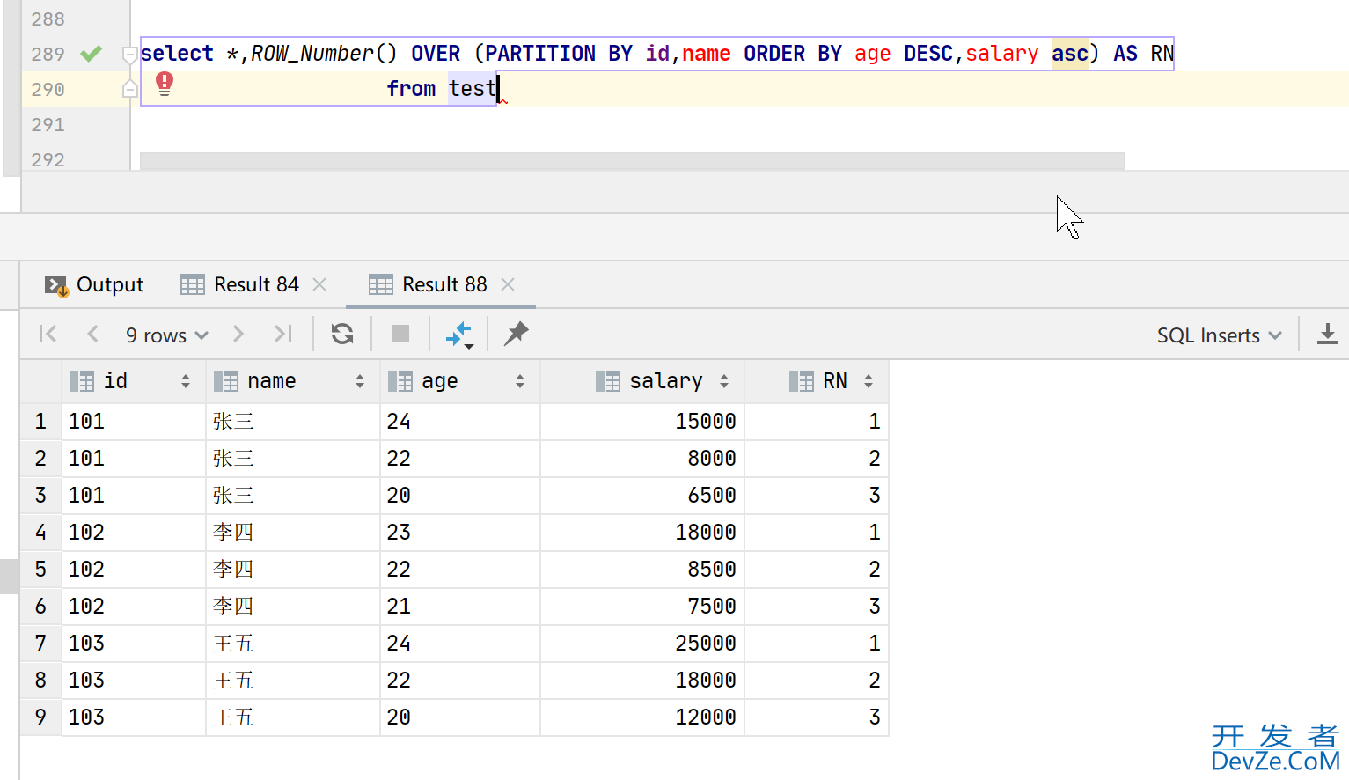The height and width of the screenshot is (780, 1349).
Task: Go to last page of results
Action: pos(282,334)
